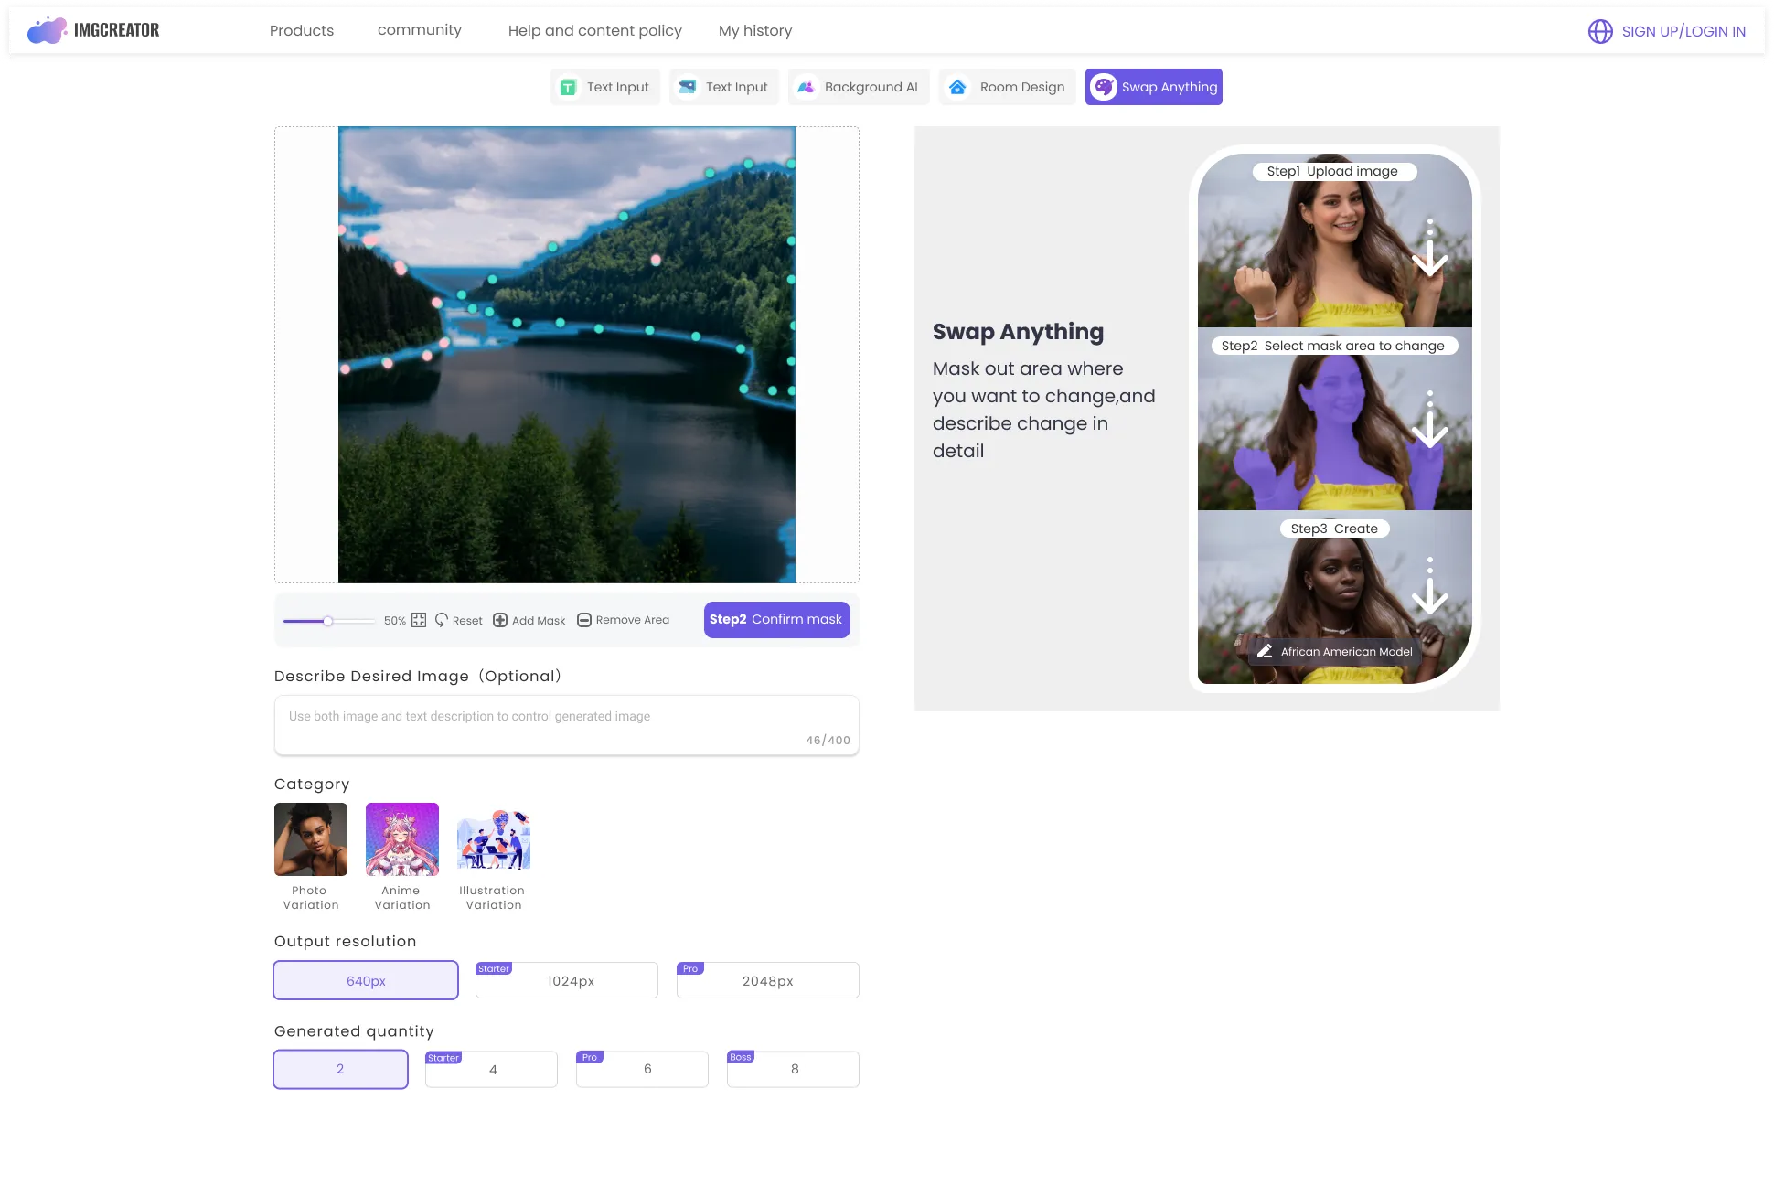Click the globe language icon
This screenshot has width=1774, height=1196.
pyautogui.click(x=1600, y=31)
